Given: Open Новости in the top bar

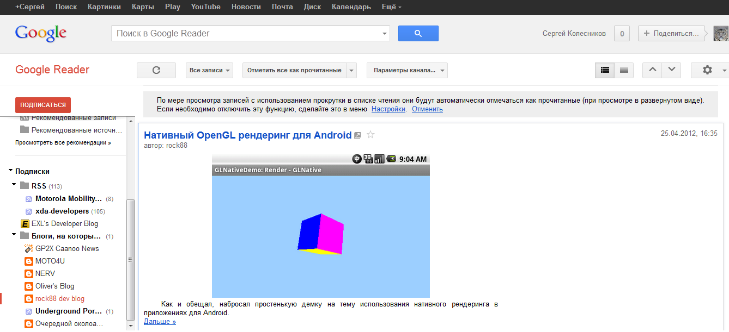Looking at the screenshot, I should 246,7.
